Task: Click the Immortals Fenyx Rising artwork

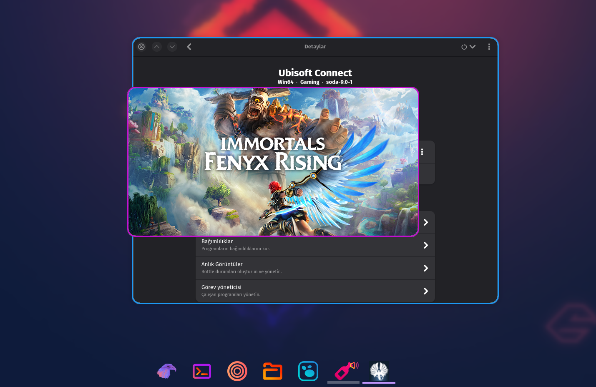Action: pos(273,162)
